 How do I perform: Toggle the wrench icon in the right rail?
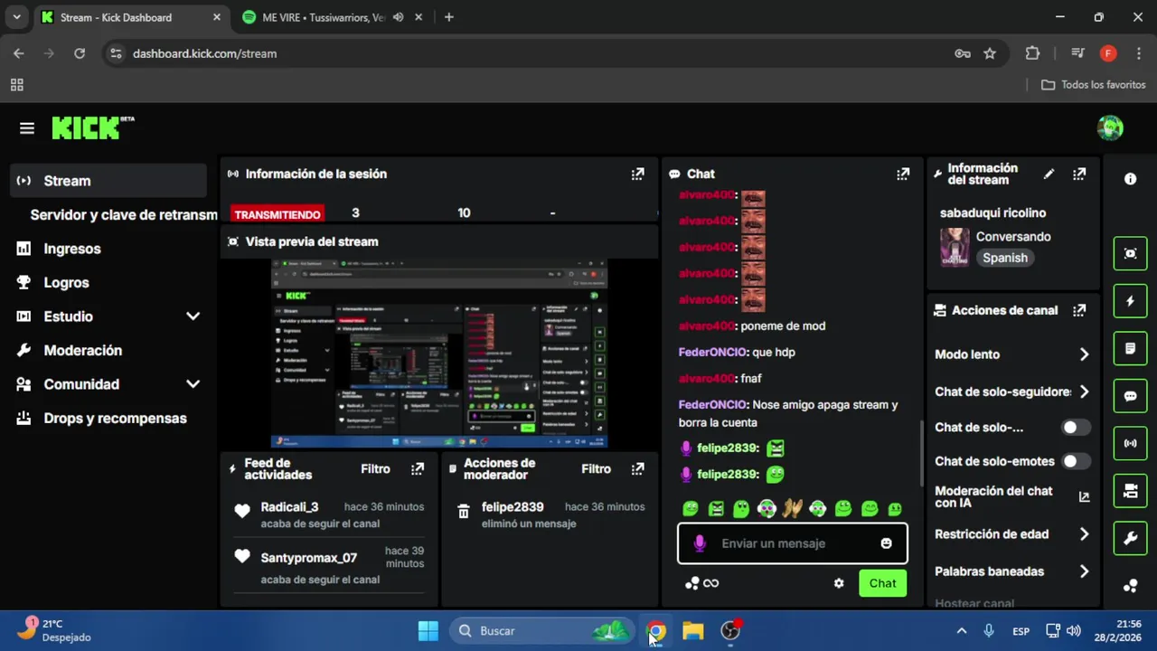[1130, 539]
